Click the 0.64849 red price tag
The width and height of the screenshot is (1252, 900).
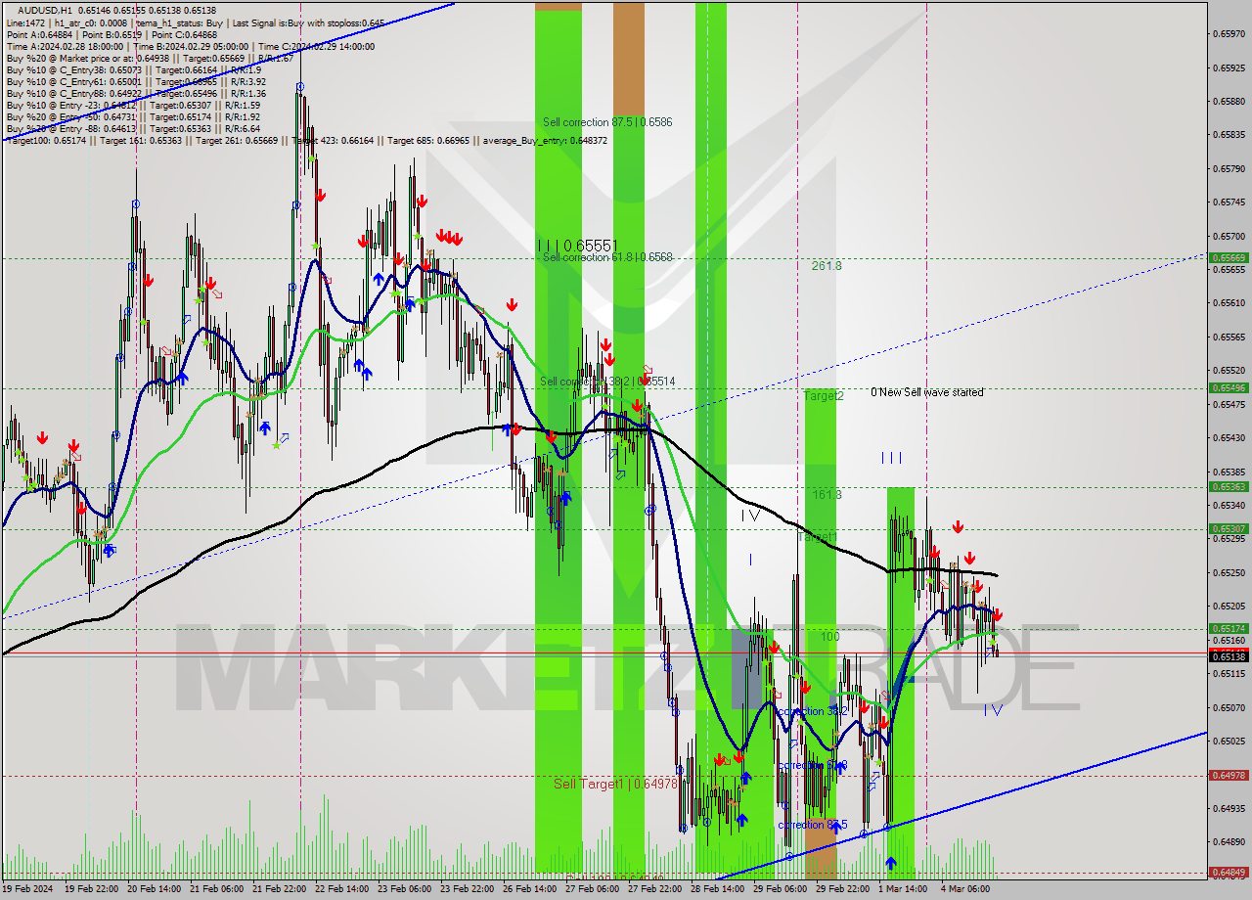(x=1228, y=872)
